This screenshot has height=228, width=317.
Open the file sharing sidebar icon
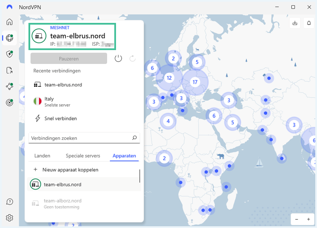9,70
